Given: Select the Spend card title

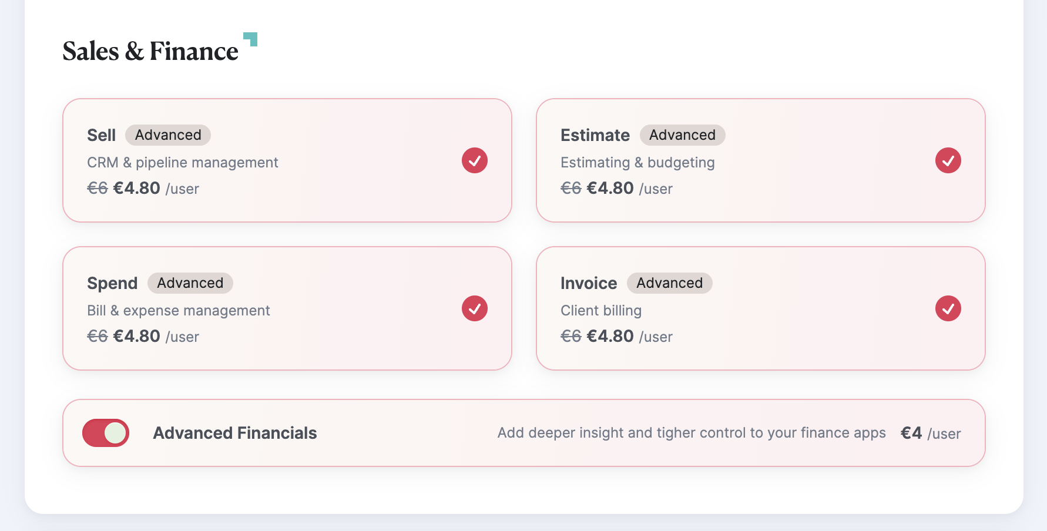Looking at the screenshot, I should point(112,283).
